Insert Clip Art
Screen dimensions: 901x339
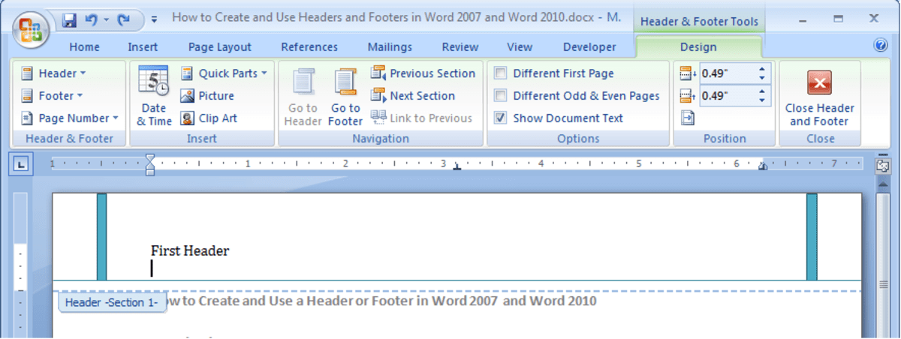[x=208, y=118]
